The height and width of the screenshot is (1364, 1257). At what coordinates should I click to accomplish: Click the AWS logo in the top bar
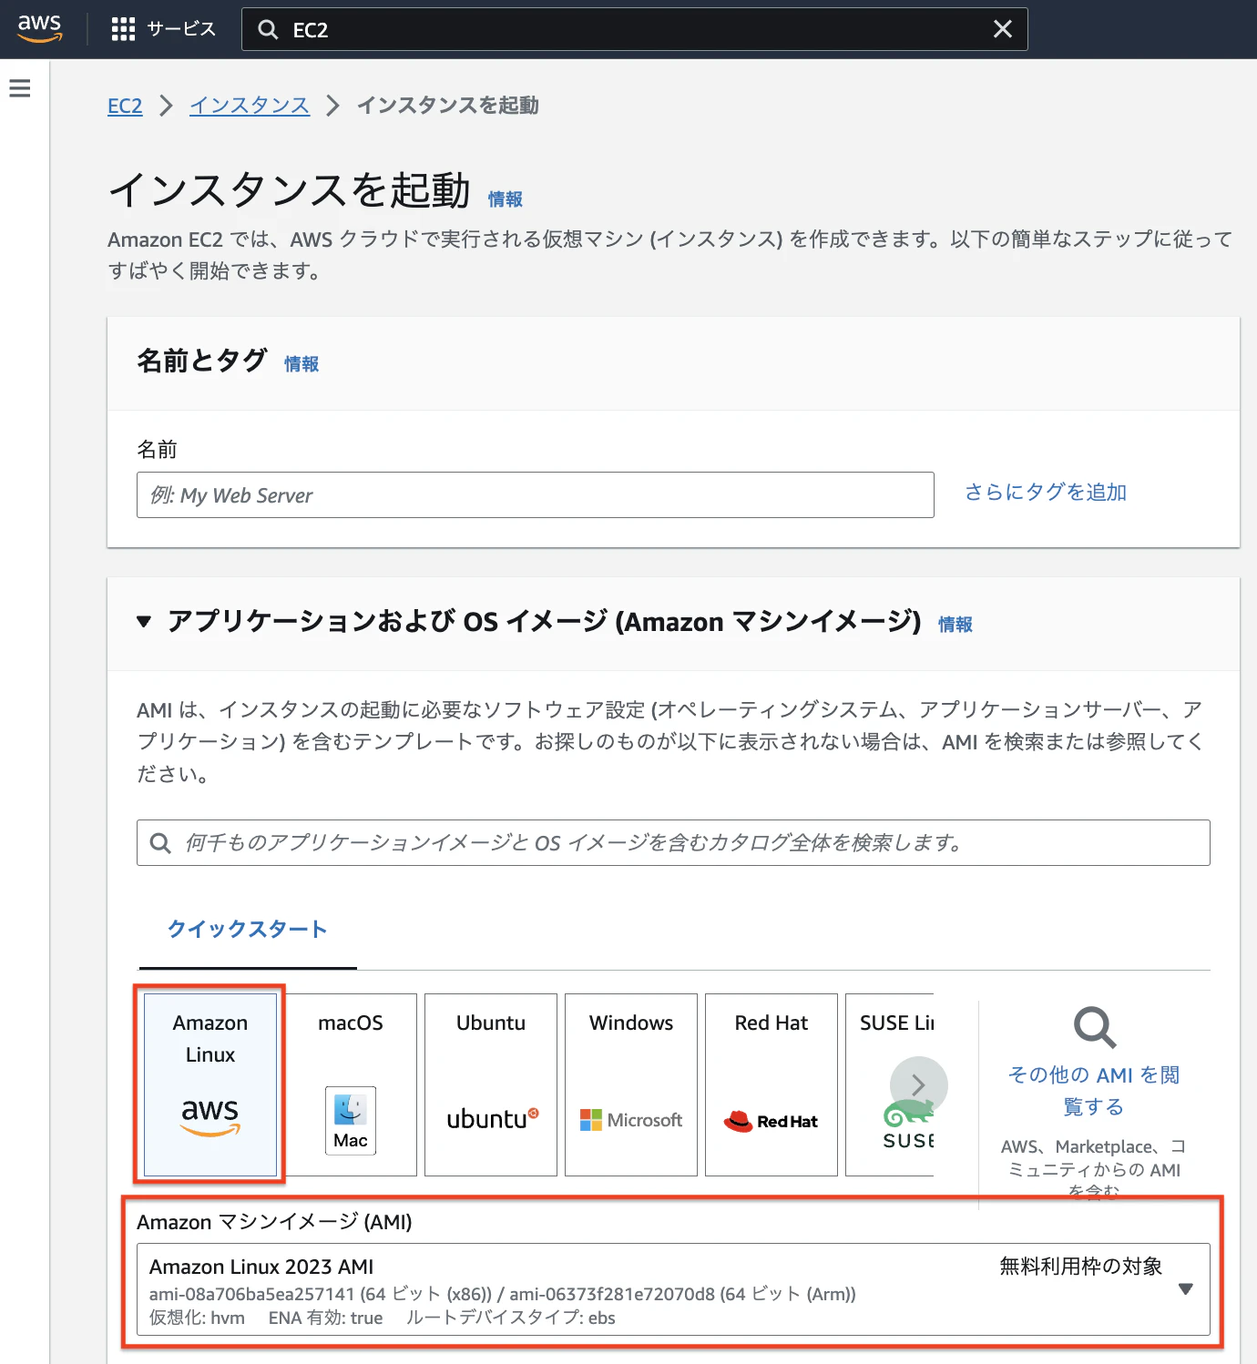[x=40, y=28]
